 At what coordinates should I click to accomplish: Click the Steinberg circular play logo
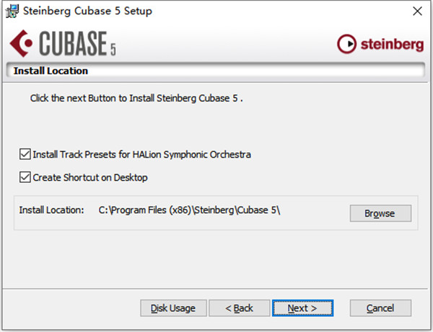point(346,45)
